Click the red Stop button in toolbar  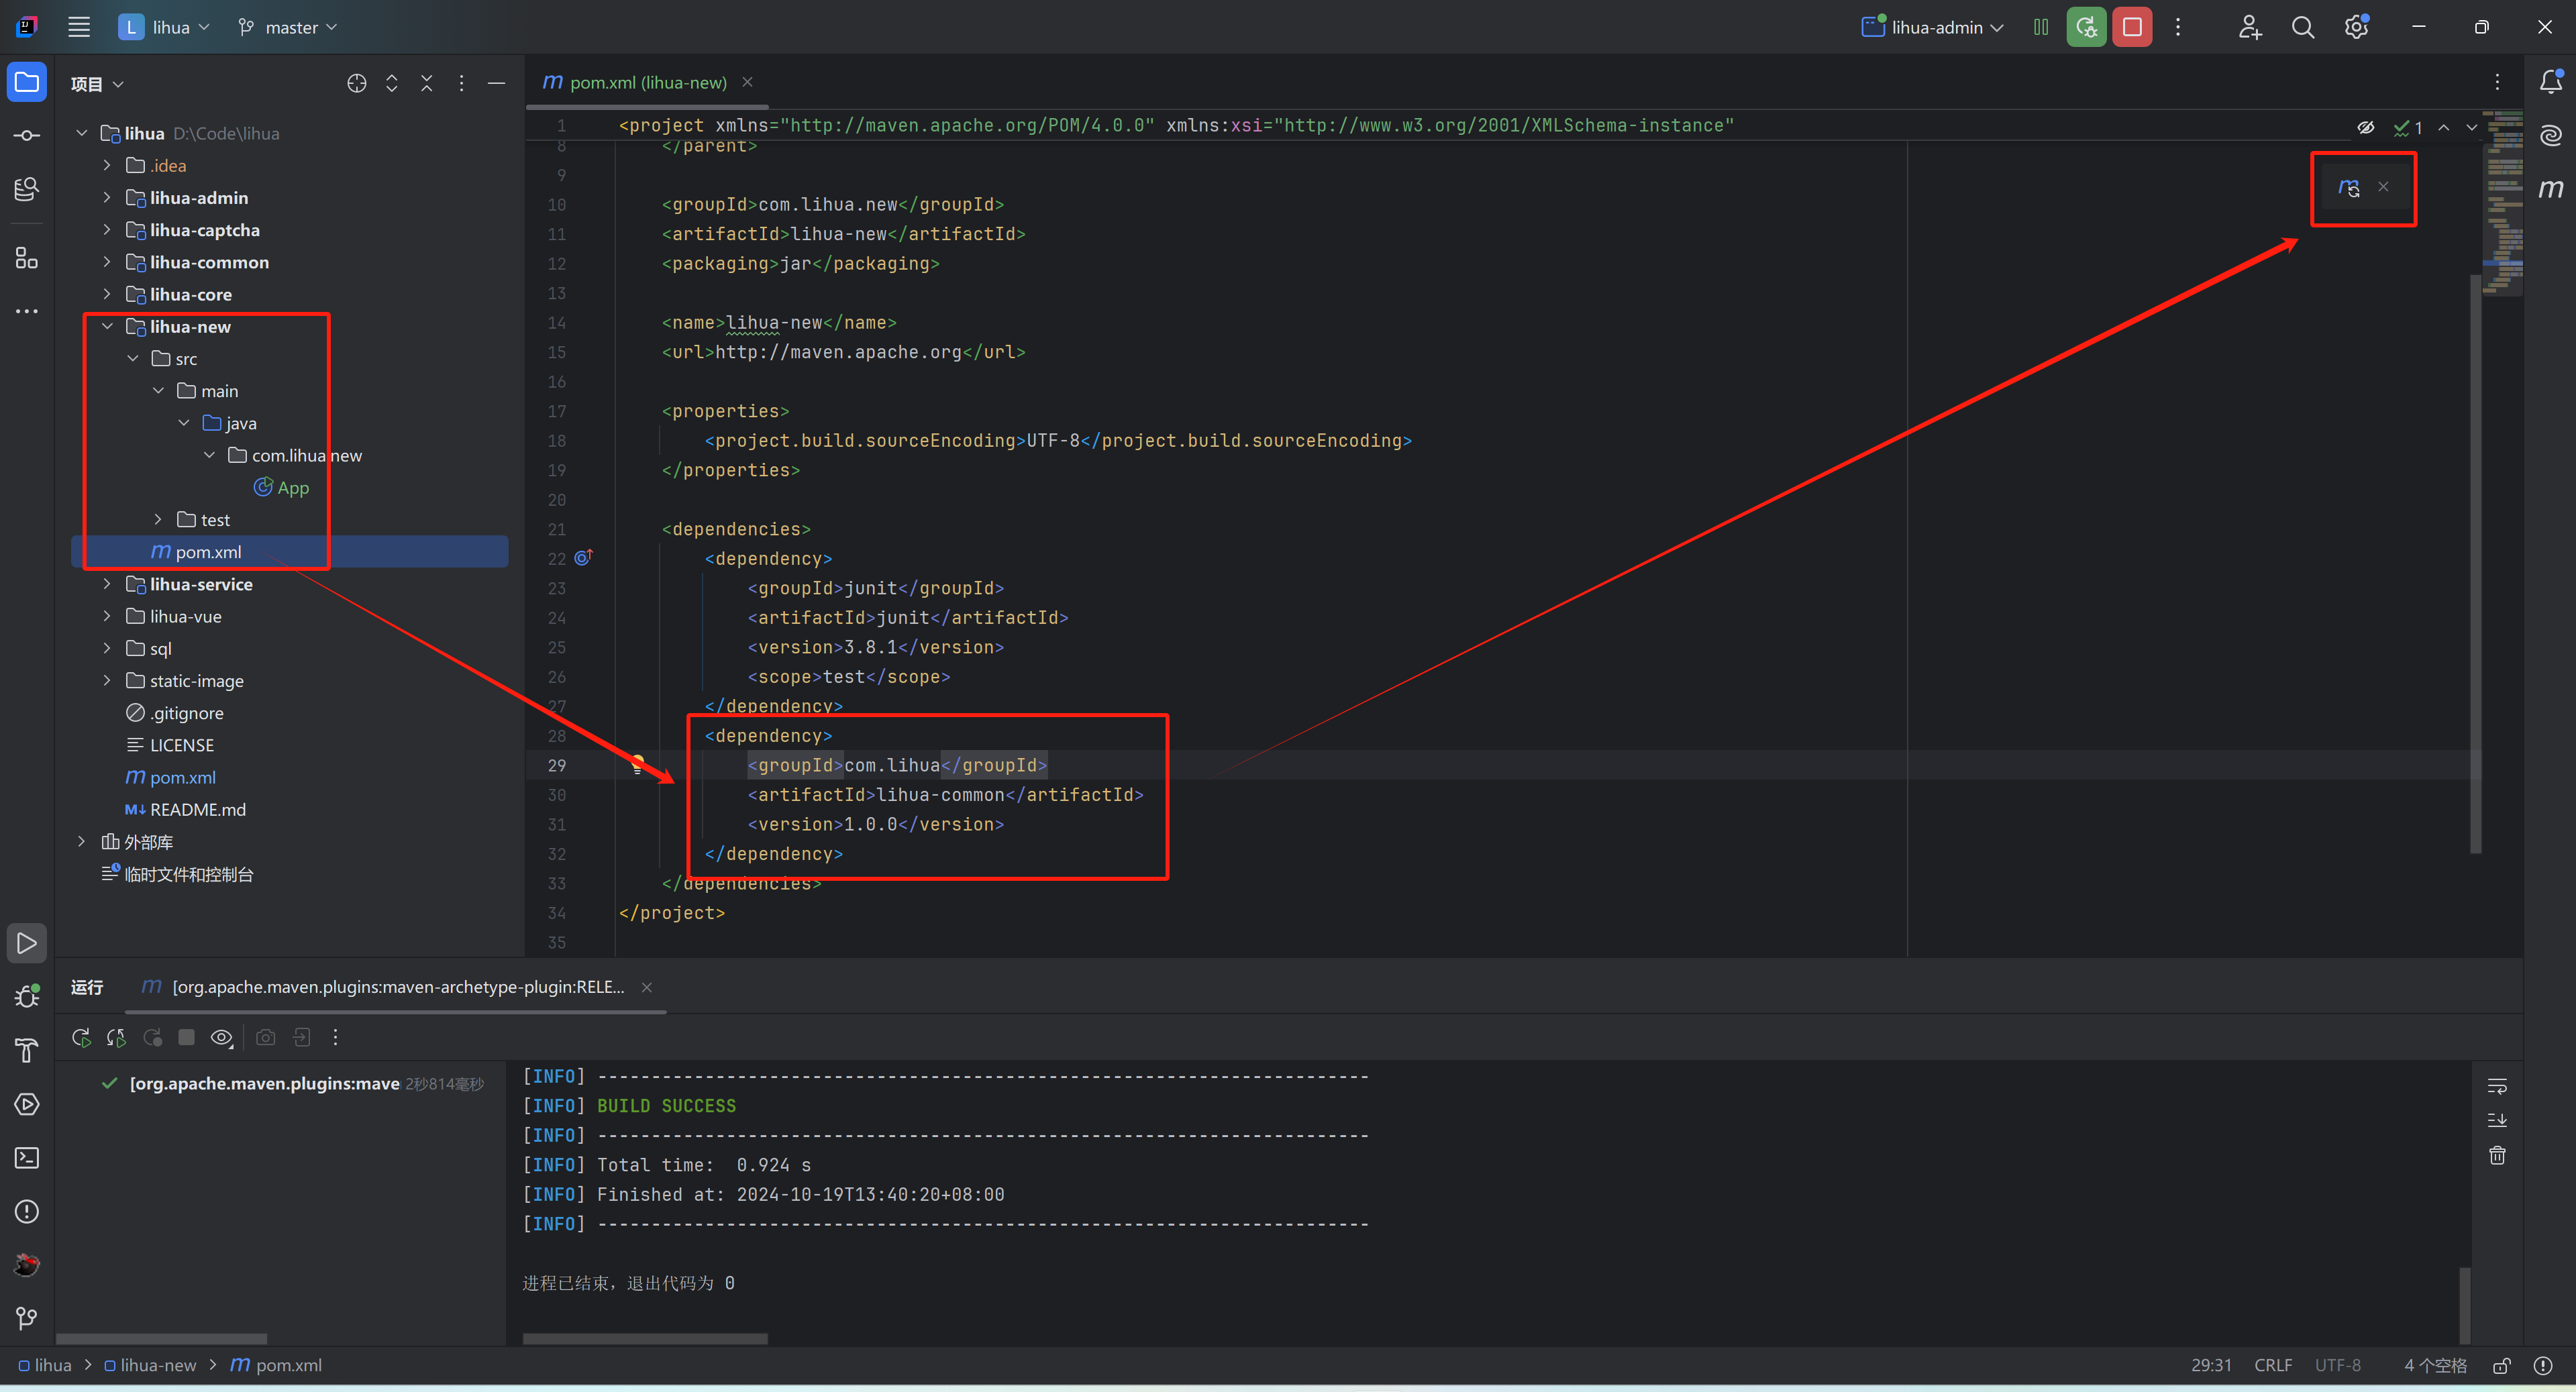coord(2131,27)
